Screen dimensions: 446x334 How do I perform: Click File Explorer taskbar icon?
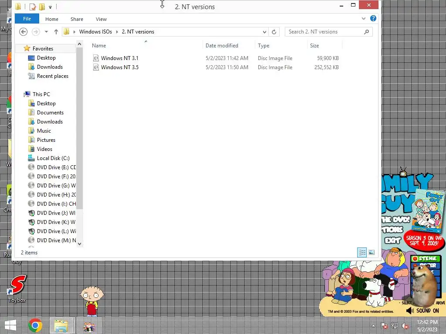pyautogui.click(x=61, y=325)
